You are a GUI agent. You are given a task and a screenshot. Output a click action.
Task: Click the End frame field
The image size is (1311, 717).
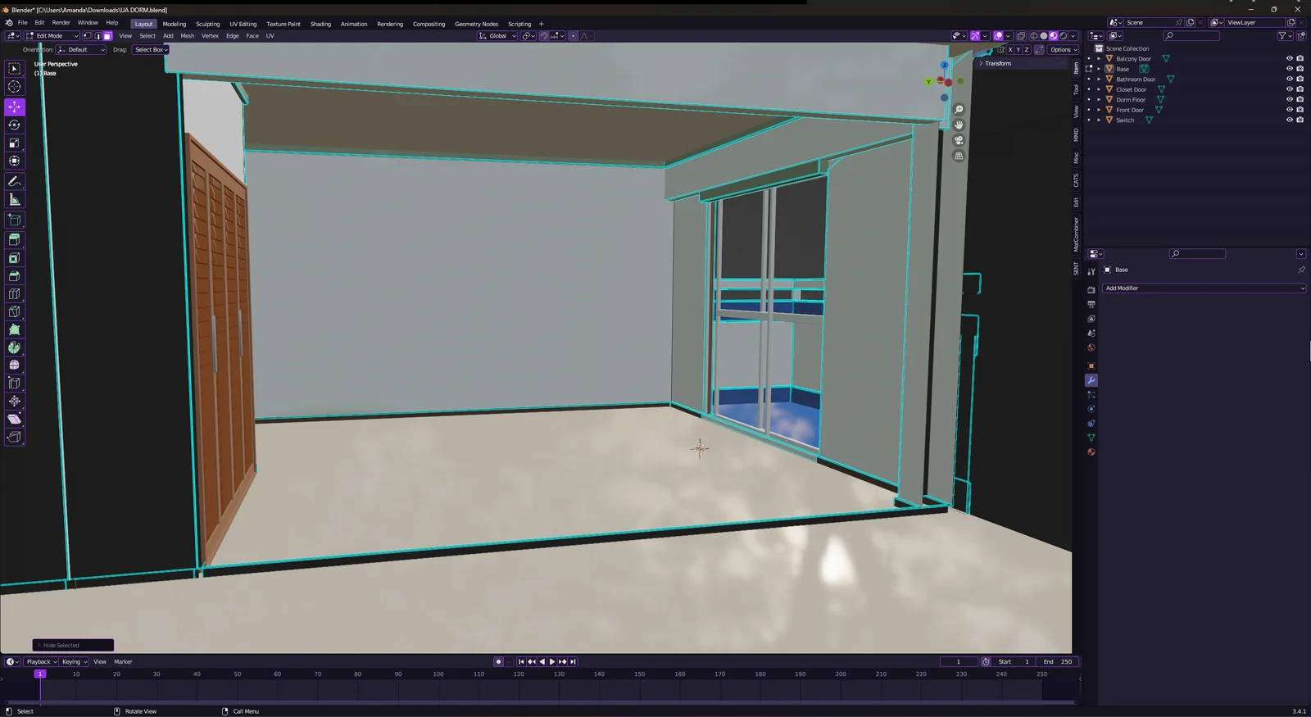click(1056, 661)
